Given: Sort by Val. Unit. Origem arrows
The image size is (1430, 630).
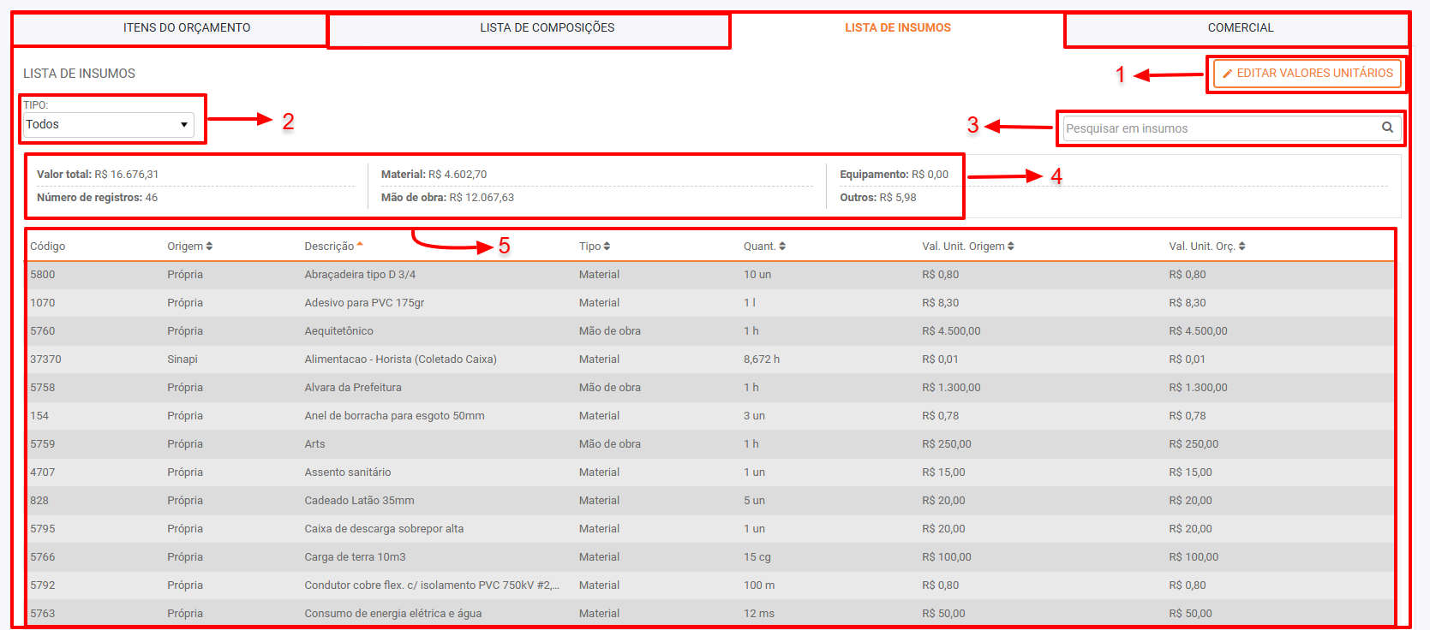Looking at the screenshot, I should click(1011, 247).
